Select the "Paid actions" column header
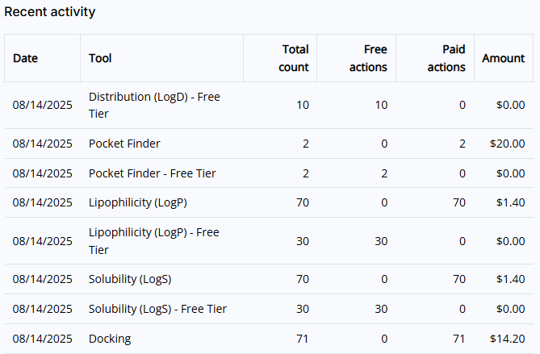Viewport: 540px width, 354px height. 446,58
